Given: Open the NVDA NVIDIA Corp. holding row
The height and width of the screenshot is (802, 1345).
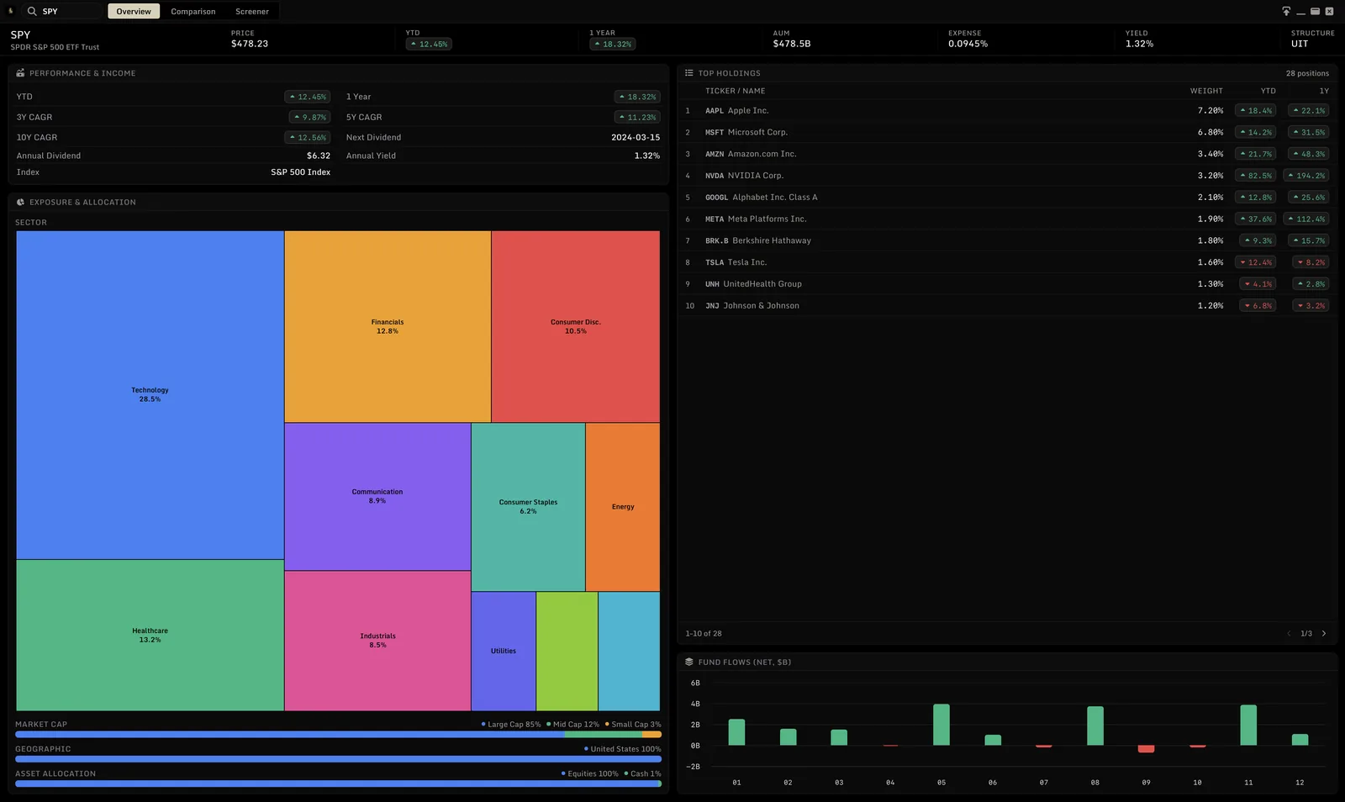Looking at the screenshot, I should tap(1007, 176).
